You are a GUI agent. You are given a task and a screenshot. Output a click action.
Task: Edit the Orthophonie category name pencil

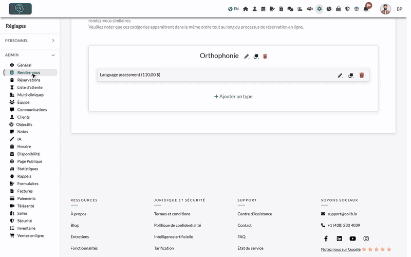247,57
